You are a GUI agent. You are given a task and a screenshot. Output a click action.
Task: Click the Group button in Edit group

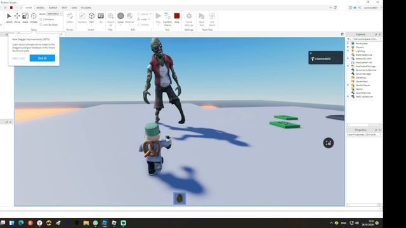tap(143, 14)
